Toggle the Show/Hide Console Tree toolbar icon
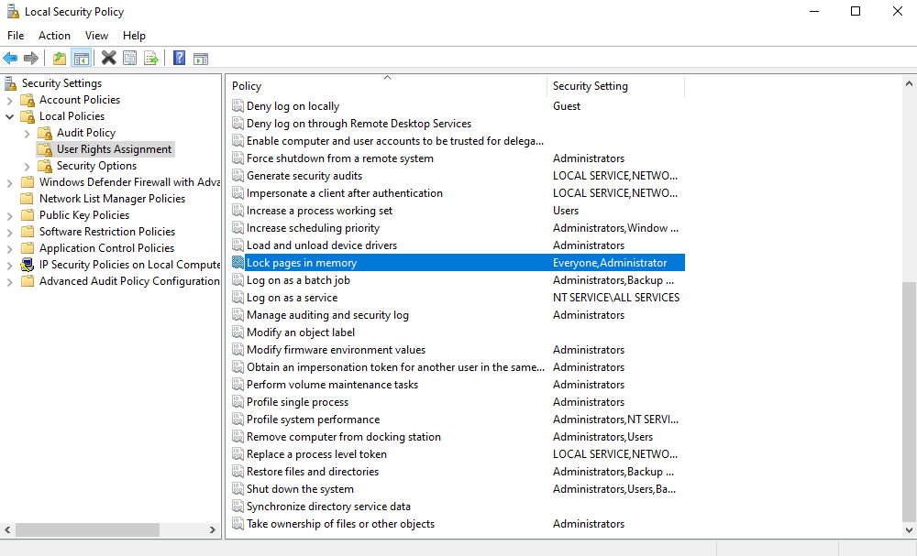The width and height of the screenshot is (917, 556). tap(82, 58)
